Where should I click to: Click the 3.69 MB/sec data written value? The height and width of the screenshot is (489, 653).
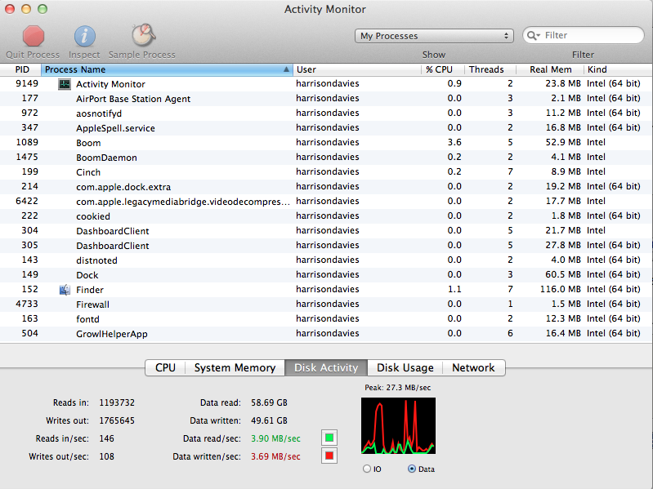[275, 456]
